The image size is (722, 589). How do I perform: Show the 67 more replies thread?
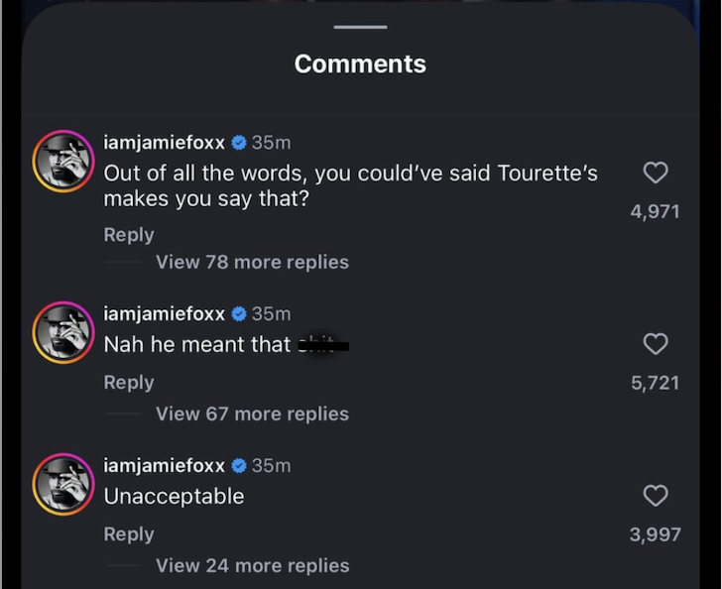coord(252,414)
